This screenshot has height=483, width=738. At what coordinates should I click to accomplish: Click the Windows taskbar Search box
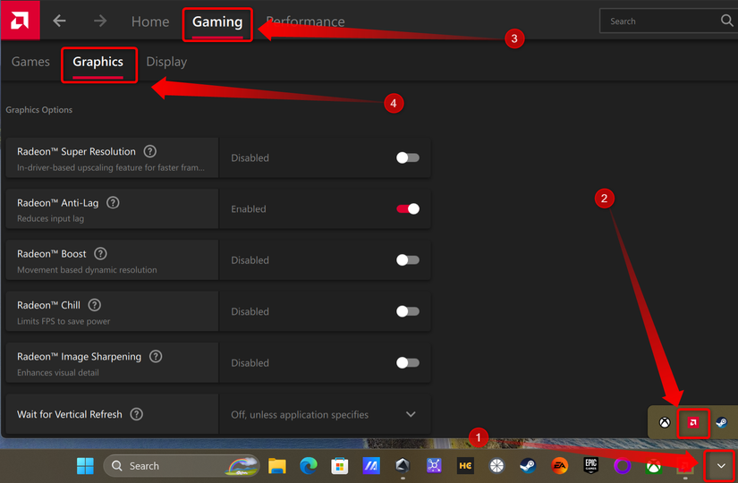pyautogui.click(x=182, y=466)
